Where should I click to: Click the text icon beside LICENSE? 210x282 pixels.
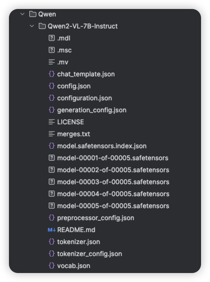tap(52, 122)
